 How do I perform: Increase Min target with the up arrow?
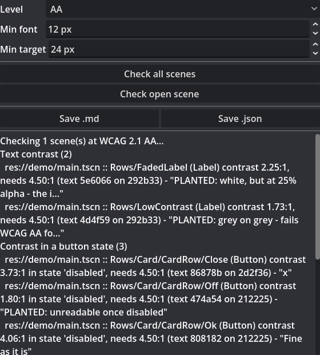tap(315, 45)
